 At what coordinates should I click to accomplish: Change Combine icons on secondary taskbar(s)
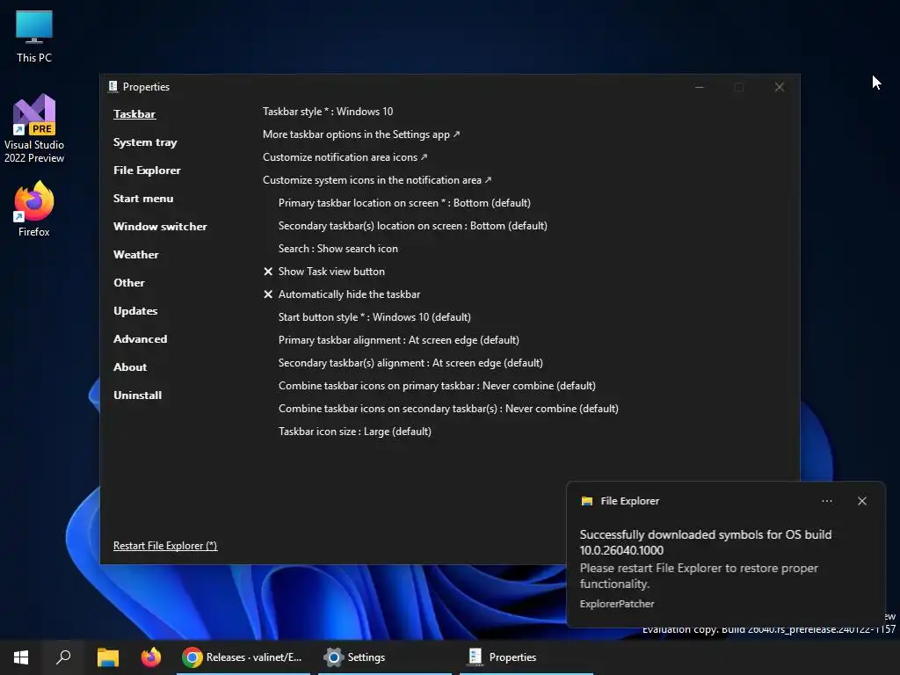[448, 409]
